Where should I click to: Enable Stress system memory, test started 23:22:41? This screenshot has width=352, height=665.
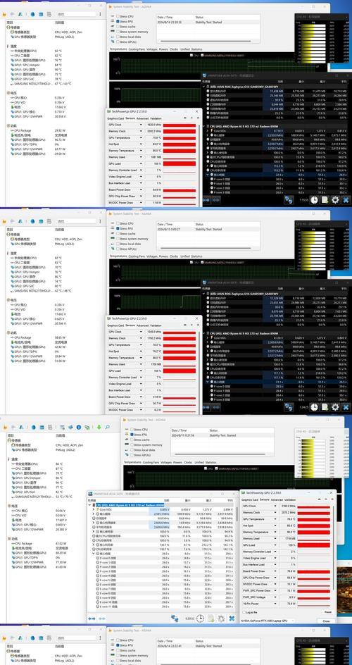click(118, 656)
